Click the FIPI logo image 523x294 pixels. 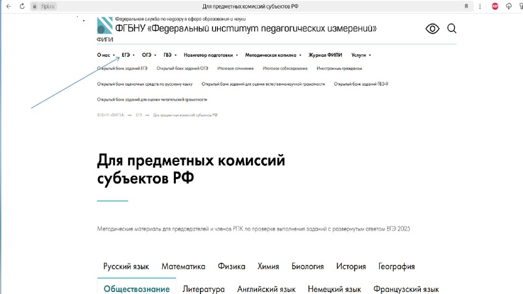(x=105, y=25)
